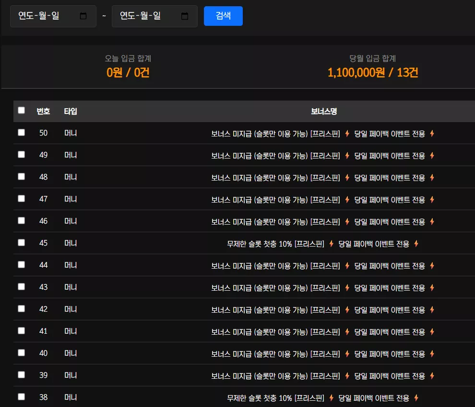The image size is (475, 407).
Task: Click lightning icon before 당일 in row 50
Action: point(347,133)
